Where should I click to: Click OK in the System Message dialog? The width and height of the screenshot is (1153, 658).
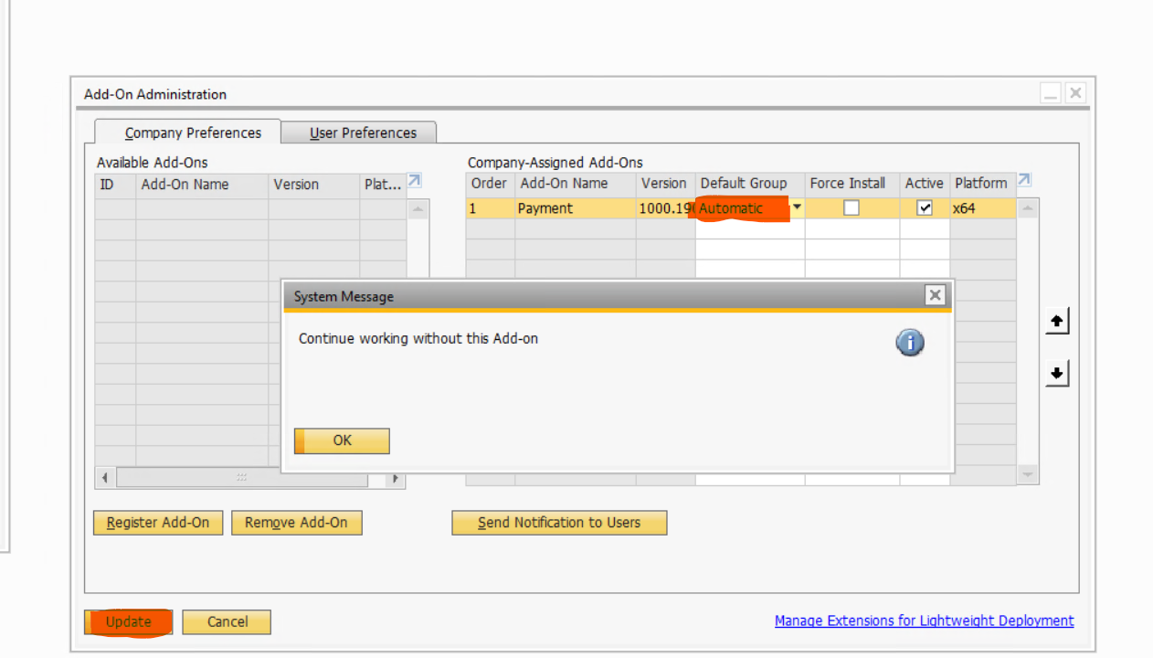click(x=342, y=440)
